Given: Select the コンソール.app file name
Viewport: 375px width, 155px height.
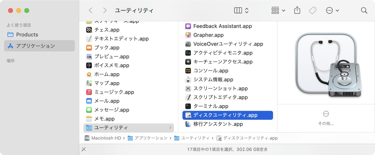Looking at the screenshot, I should [x=211, y=71].
